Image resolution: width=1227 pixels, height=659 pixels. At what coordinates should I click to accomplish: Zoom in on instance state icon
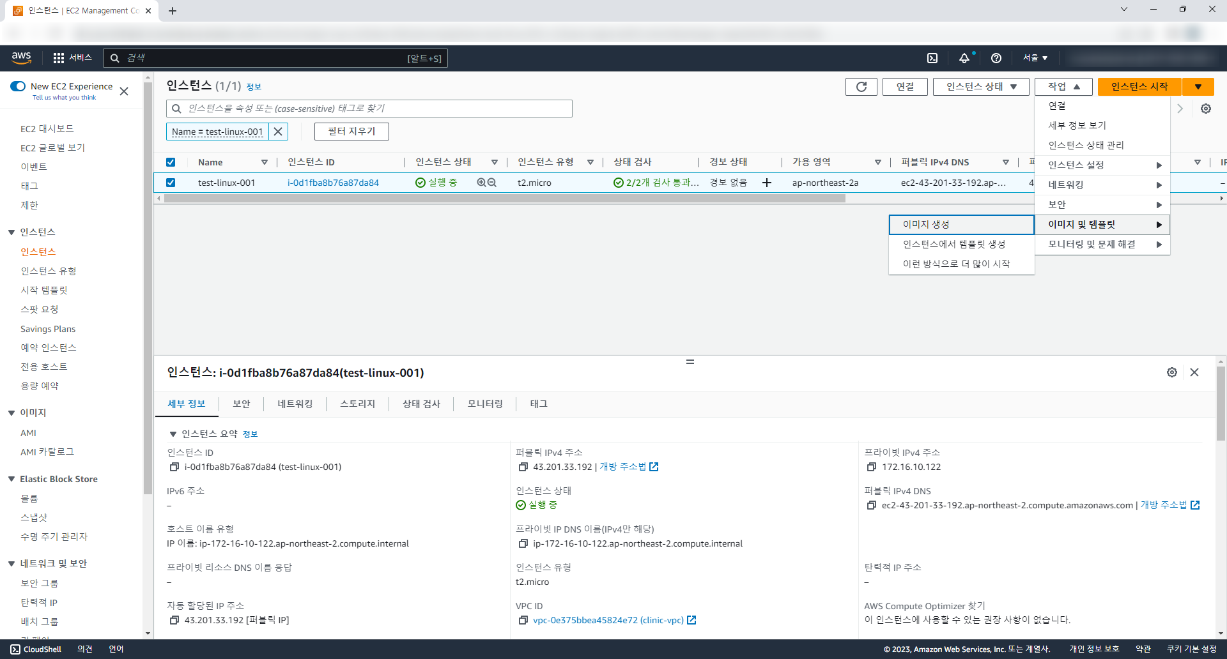[x=482, y=183]
